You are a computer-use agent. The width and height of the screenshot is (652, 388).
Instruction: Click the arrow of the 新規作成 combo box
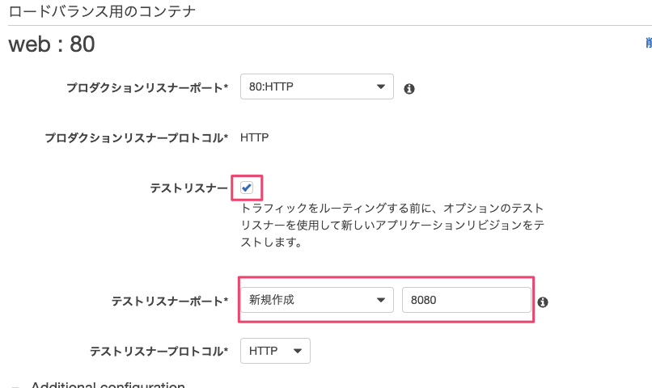380,300
